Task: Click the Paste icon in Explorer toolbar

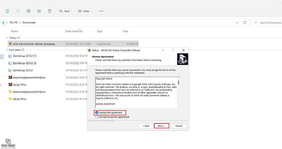Action: pos(18,11)
